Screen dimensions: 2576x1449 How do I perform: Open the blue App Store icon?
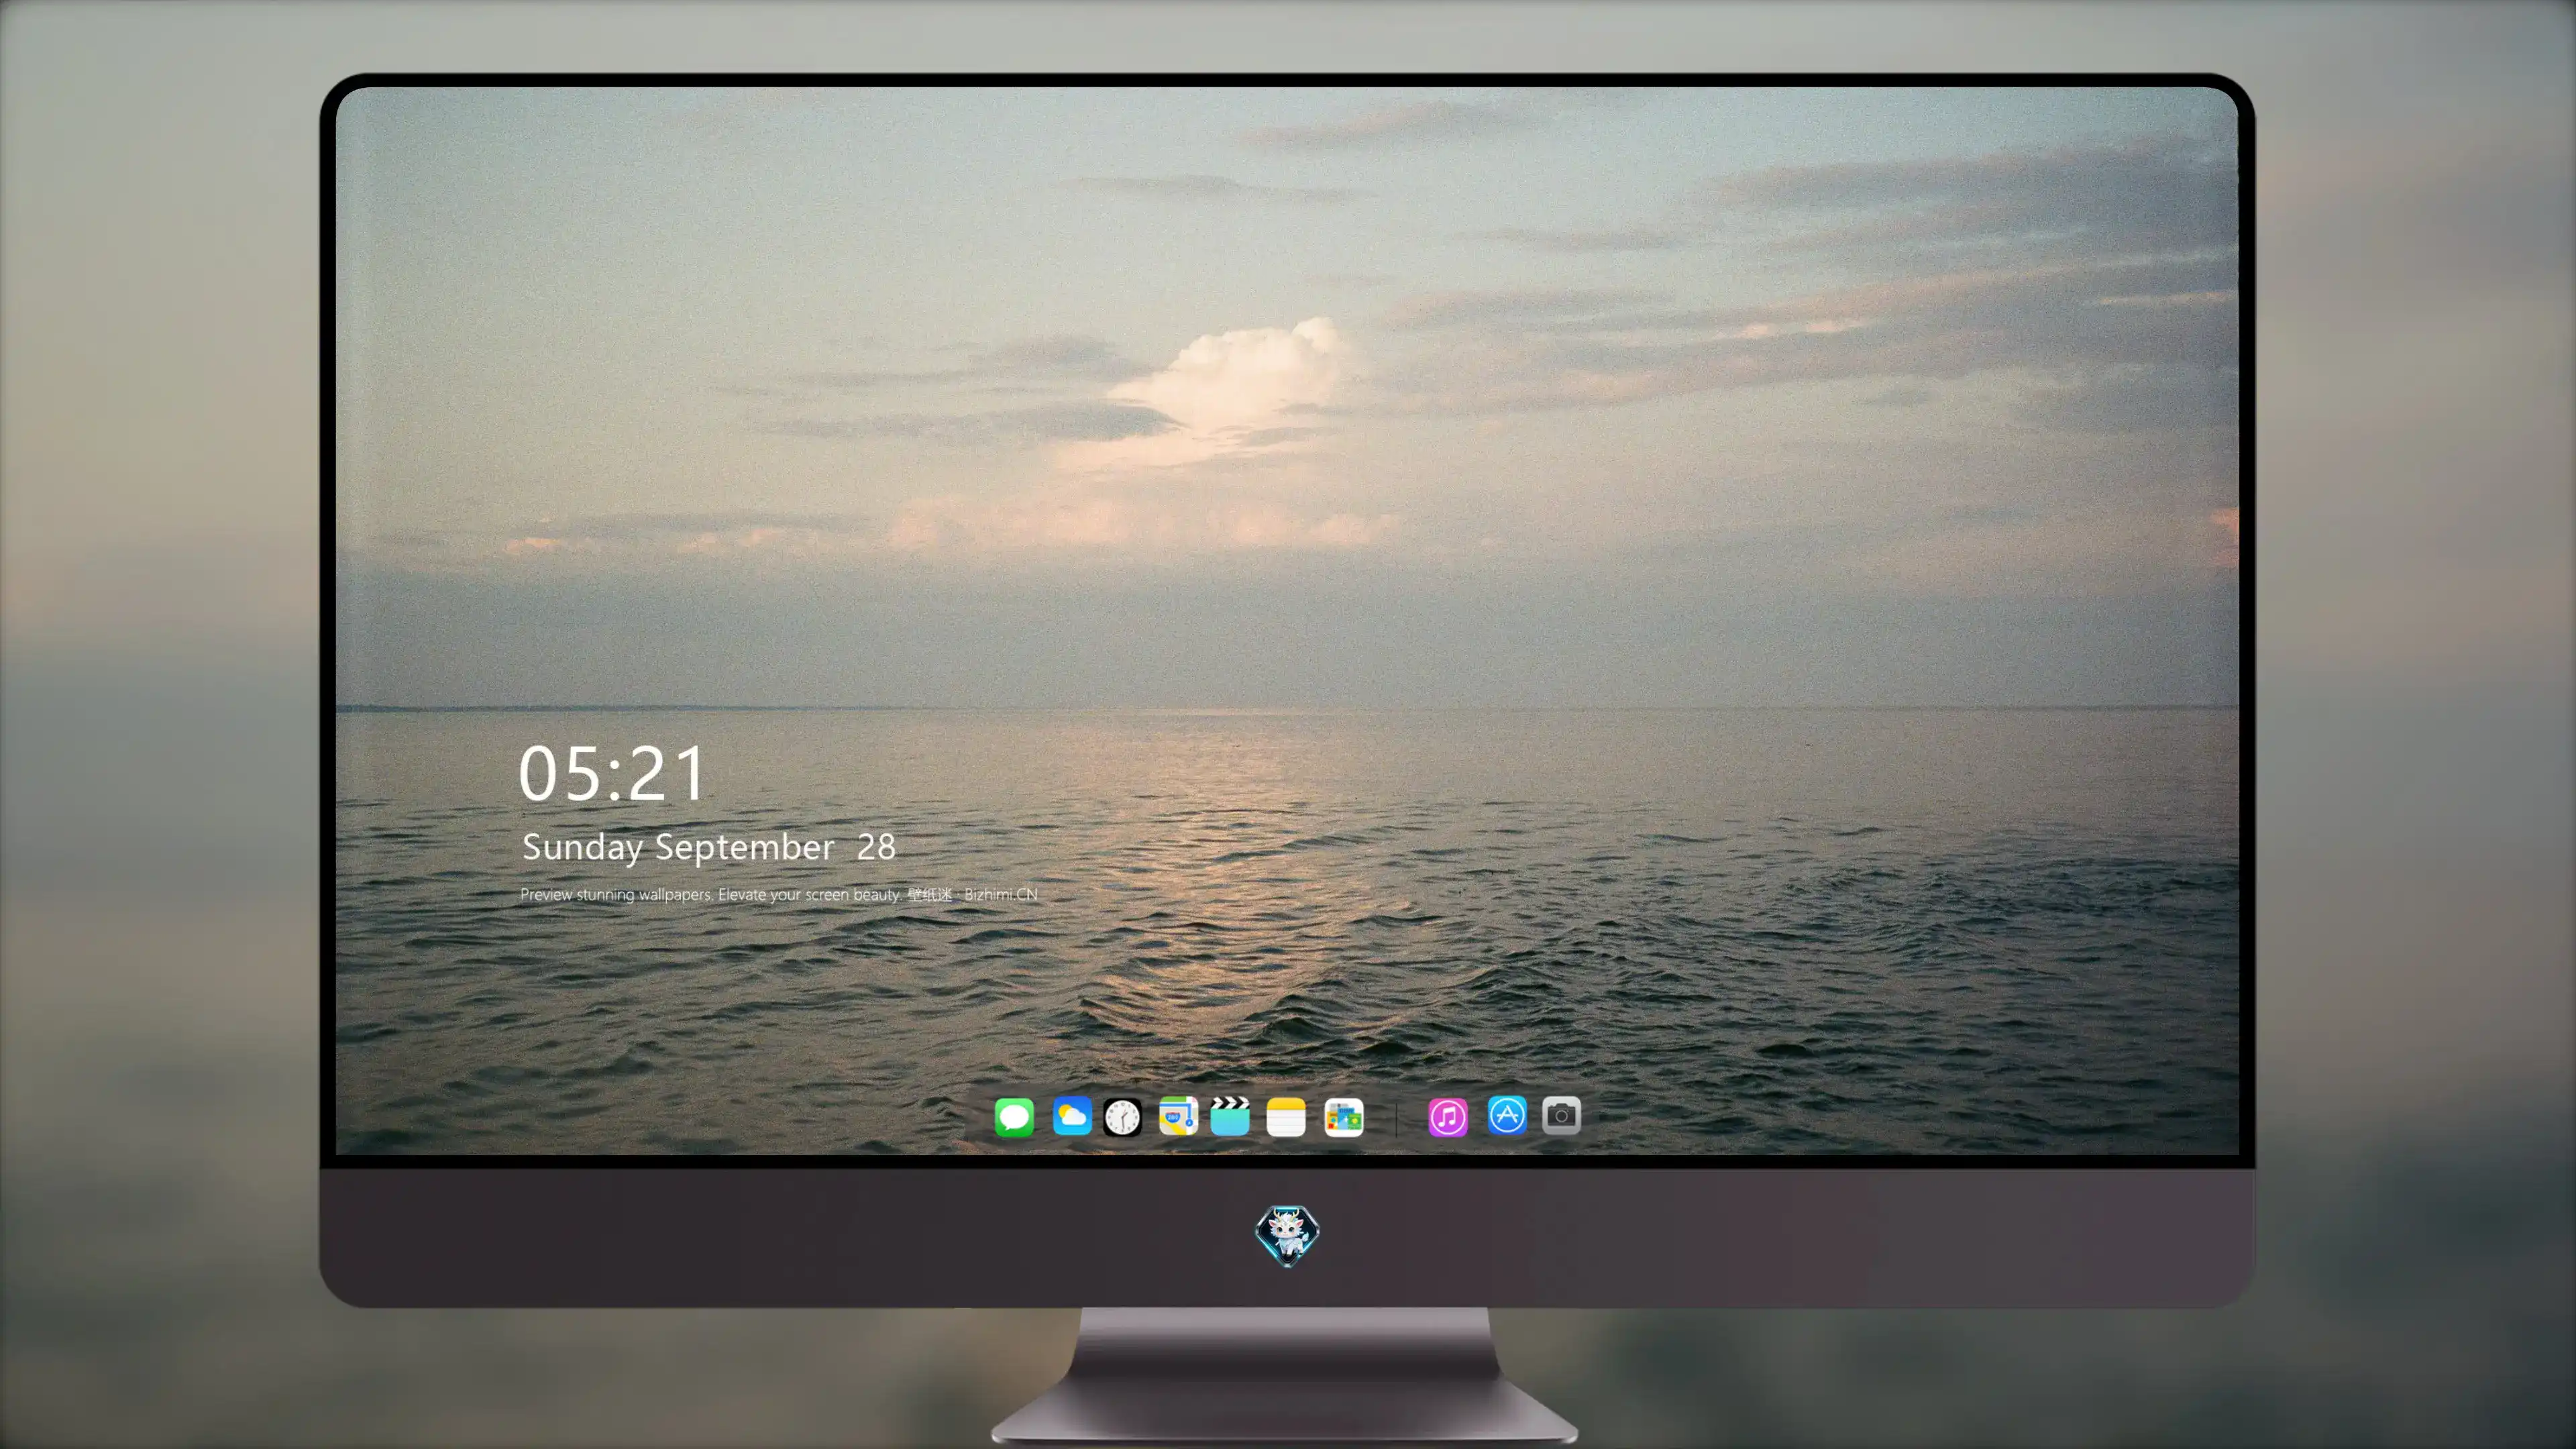click(1507, 1115)
